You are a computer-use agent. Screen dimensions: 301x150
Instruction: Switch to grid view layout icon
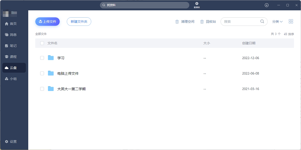[291, 21]
